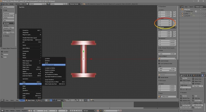Image resolution: width=206 pixels, height=112 pixels.
Task: Open the XYZ Euler rotation mode dropdown
Action: point(167,27)
